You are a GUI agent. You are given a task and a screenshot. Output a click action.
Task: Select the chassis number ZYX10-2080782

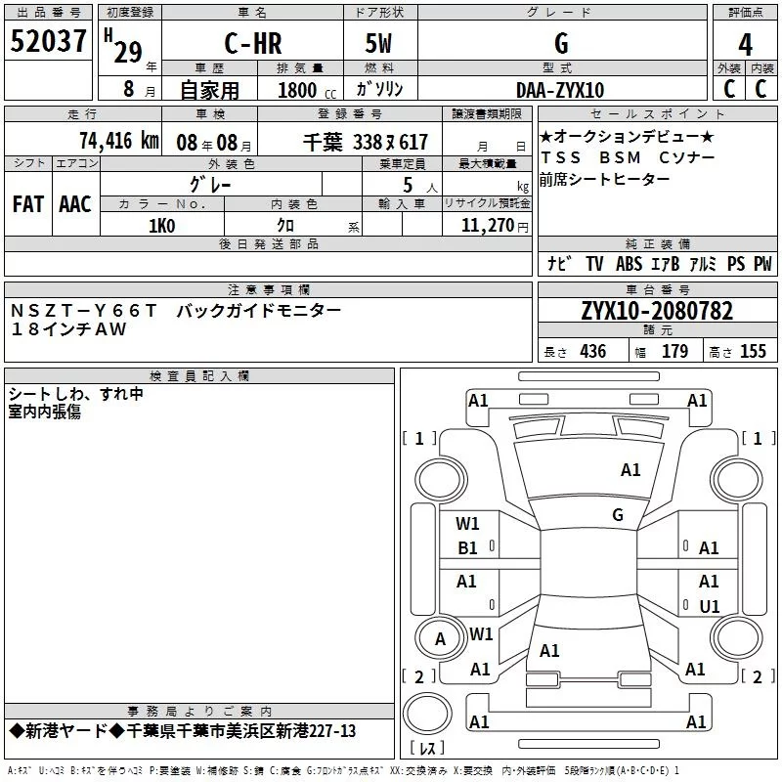[657, 311]
